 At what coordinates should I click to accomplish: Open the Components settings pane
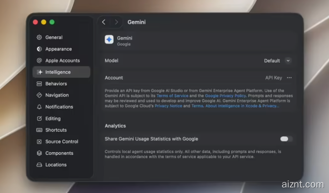(x=61, y=153)
